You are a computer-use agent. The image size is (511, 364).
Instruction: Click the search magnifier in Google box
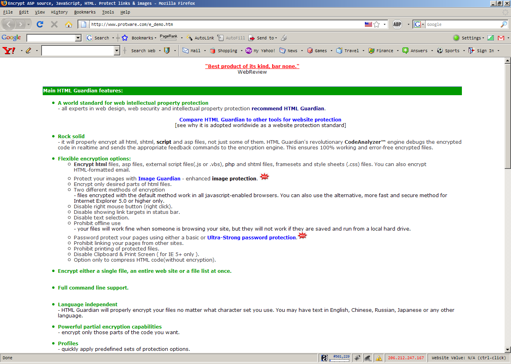click(504, 24)
